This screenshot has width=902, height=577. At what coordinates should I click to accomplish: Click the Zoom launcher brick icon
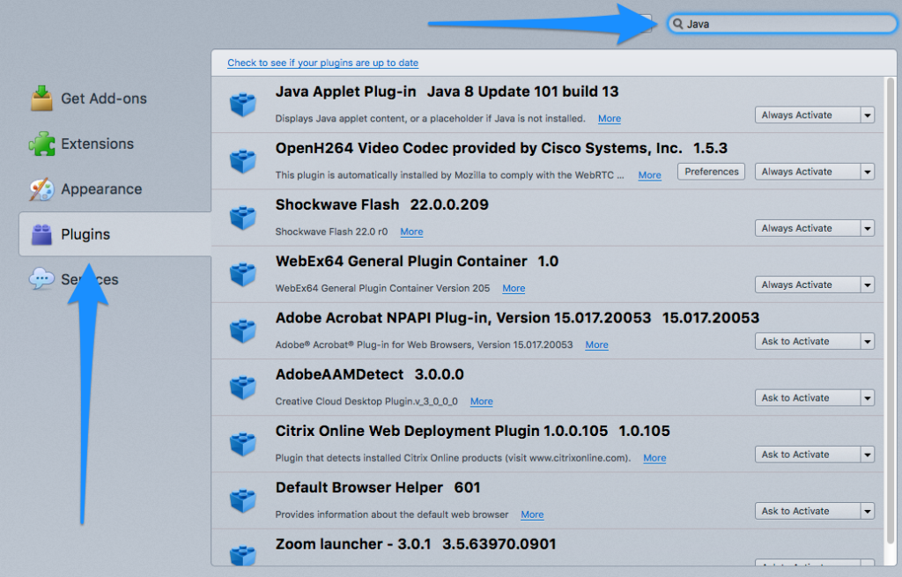point(243,555)
